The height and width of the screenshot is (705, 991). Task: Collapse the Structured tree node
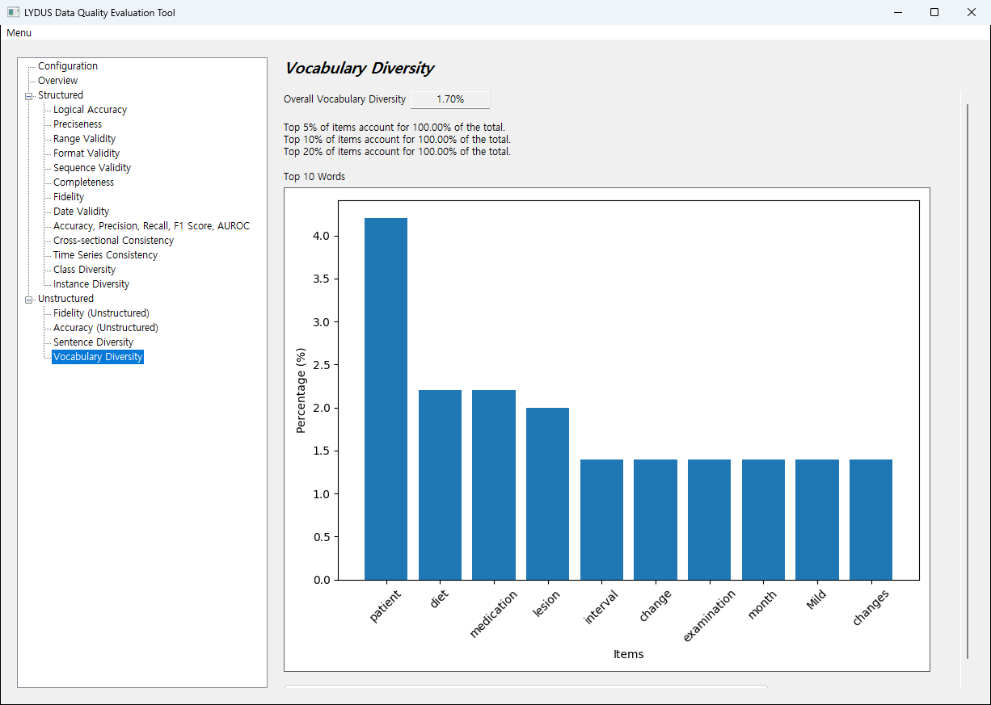(29, 95)
